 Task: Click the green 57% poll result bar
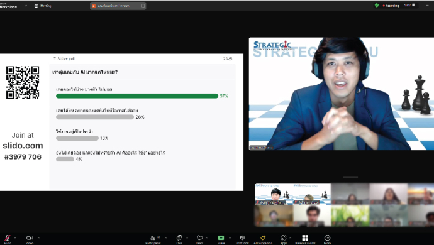coord(137,96)
